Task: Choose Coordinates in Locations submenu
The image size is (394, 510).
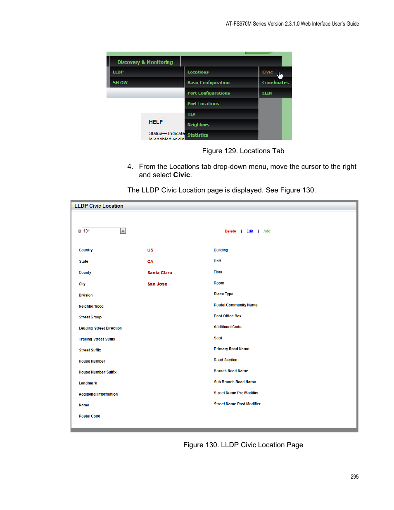Action: tap(275, 83)
